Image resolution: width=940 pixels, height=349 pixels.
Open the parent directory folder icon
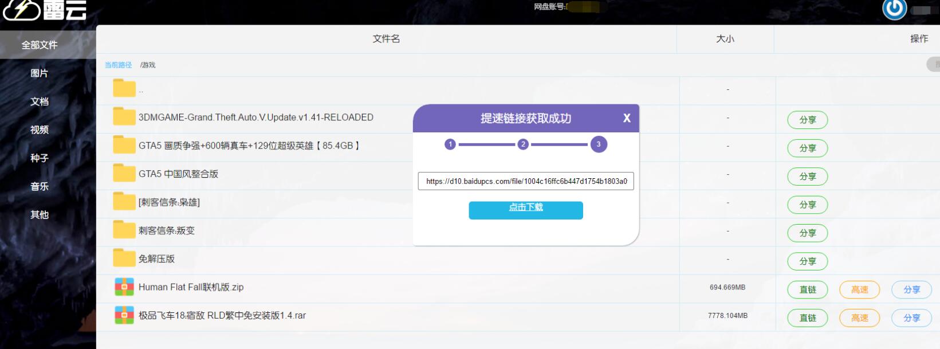click(x=124, y=88)
